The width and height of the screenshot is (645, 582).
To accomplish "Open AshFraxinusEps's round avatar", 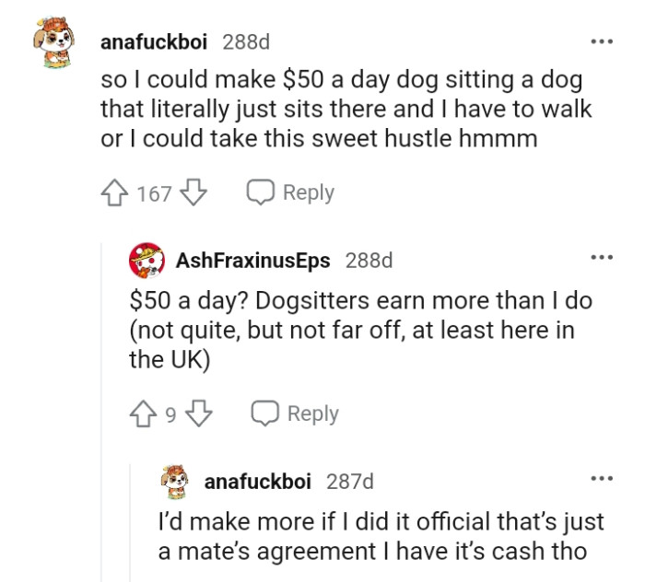I will point(147,261).
